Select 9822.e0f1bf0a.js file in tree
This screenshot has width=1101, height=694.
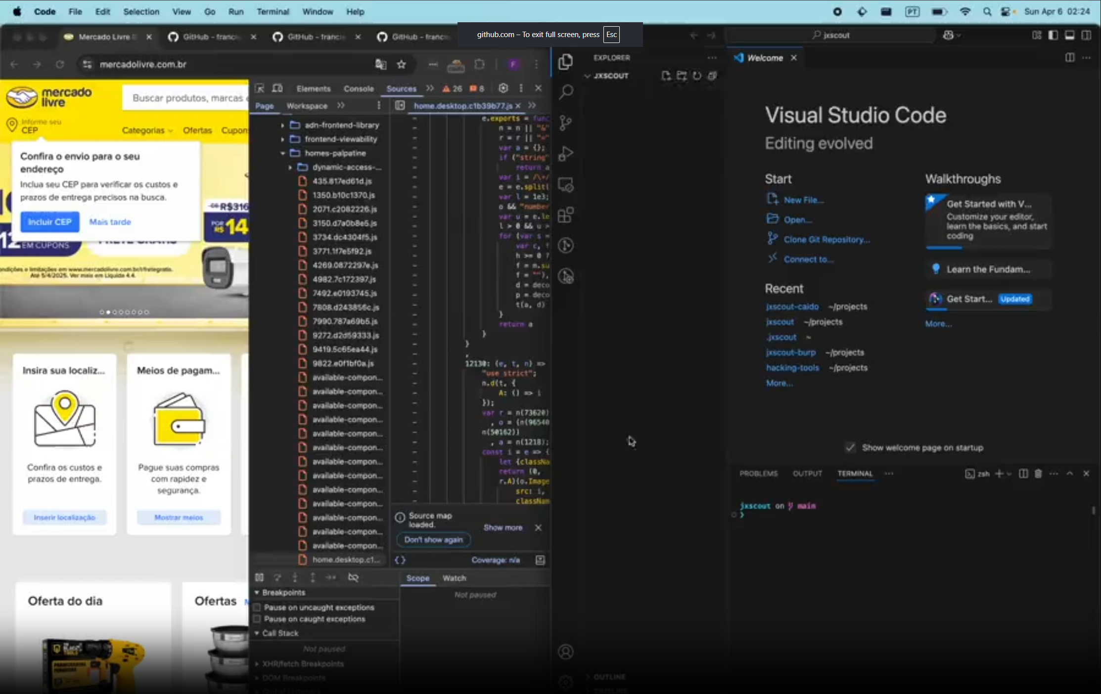[x=343, y=363]
